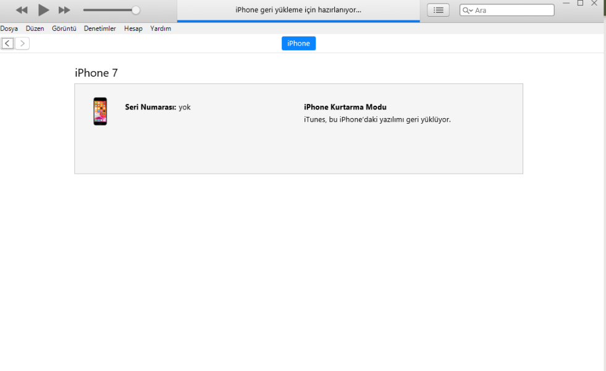Click inside the Ara search field
Image resolution: width=606 pixels, height=371 pixels.
(x=511, y=11)
